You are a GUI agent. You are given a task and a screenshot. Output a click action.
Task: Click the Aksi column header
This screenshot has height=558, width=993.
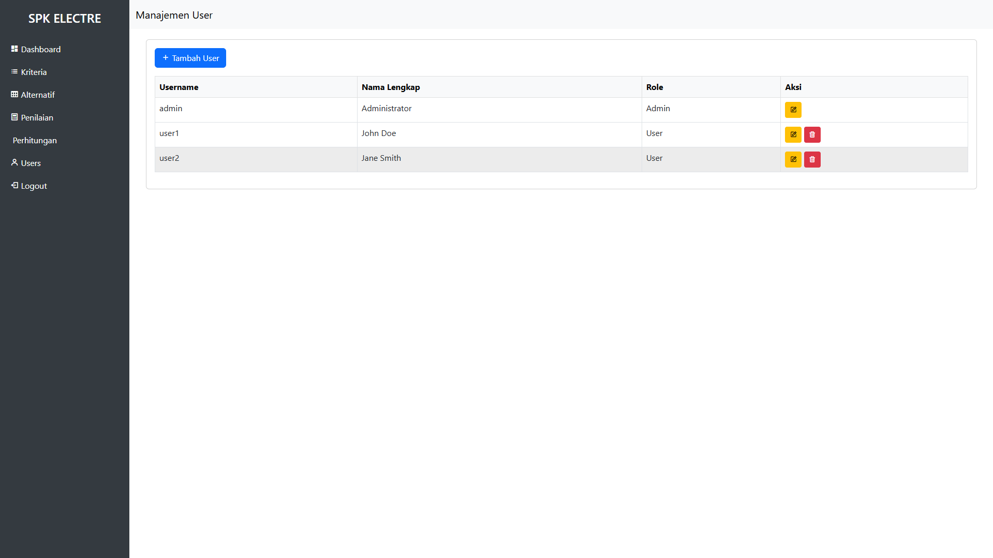874,87
